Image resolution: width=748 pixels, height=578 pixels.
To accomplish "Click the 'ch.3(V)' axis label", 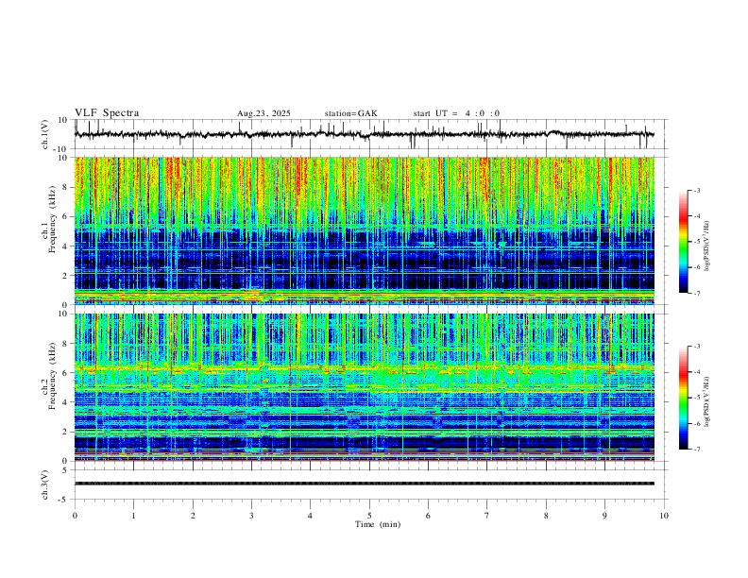I will pyautogui.click(x=45, y=485).
